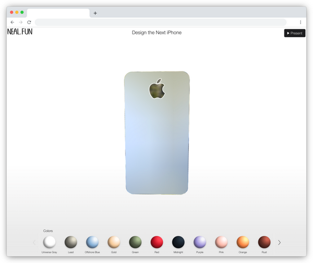Pick the Purple color ball
This screenshot has width=313, height=263.
200,242
